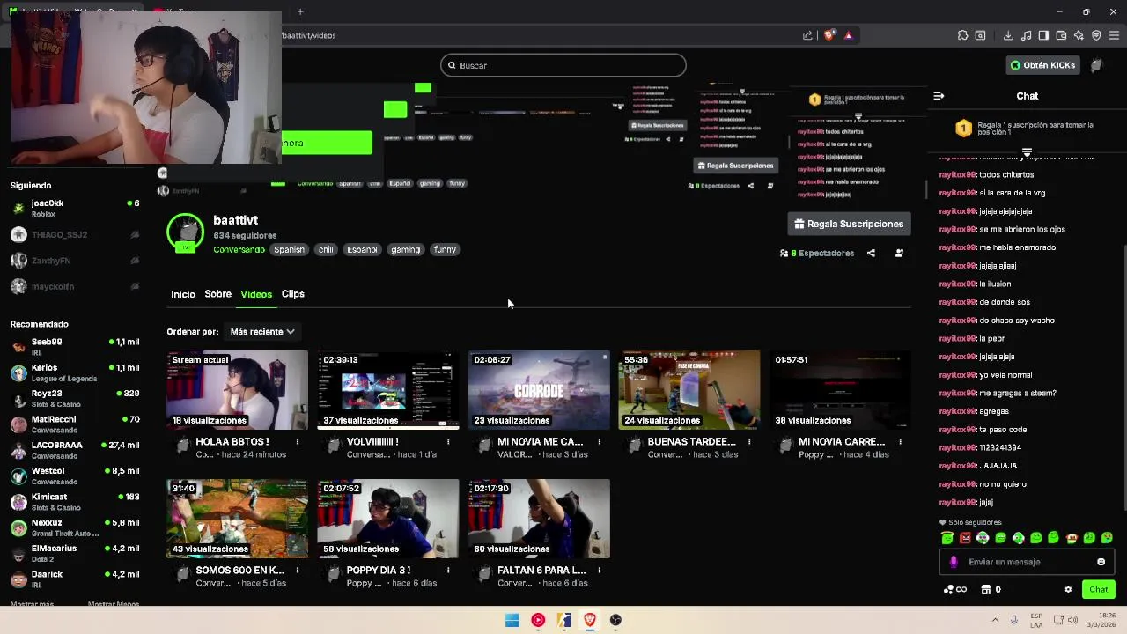
Task: Open the browser hamburger menu
Action: click(1114, 35)
